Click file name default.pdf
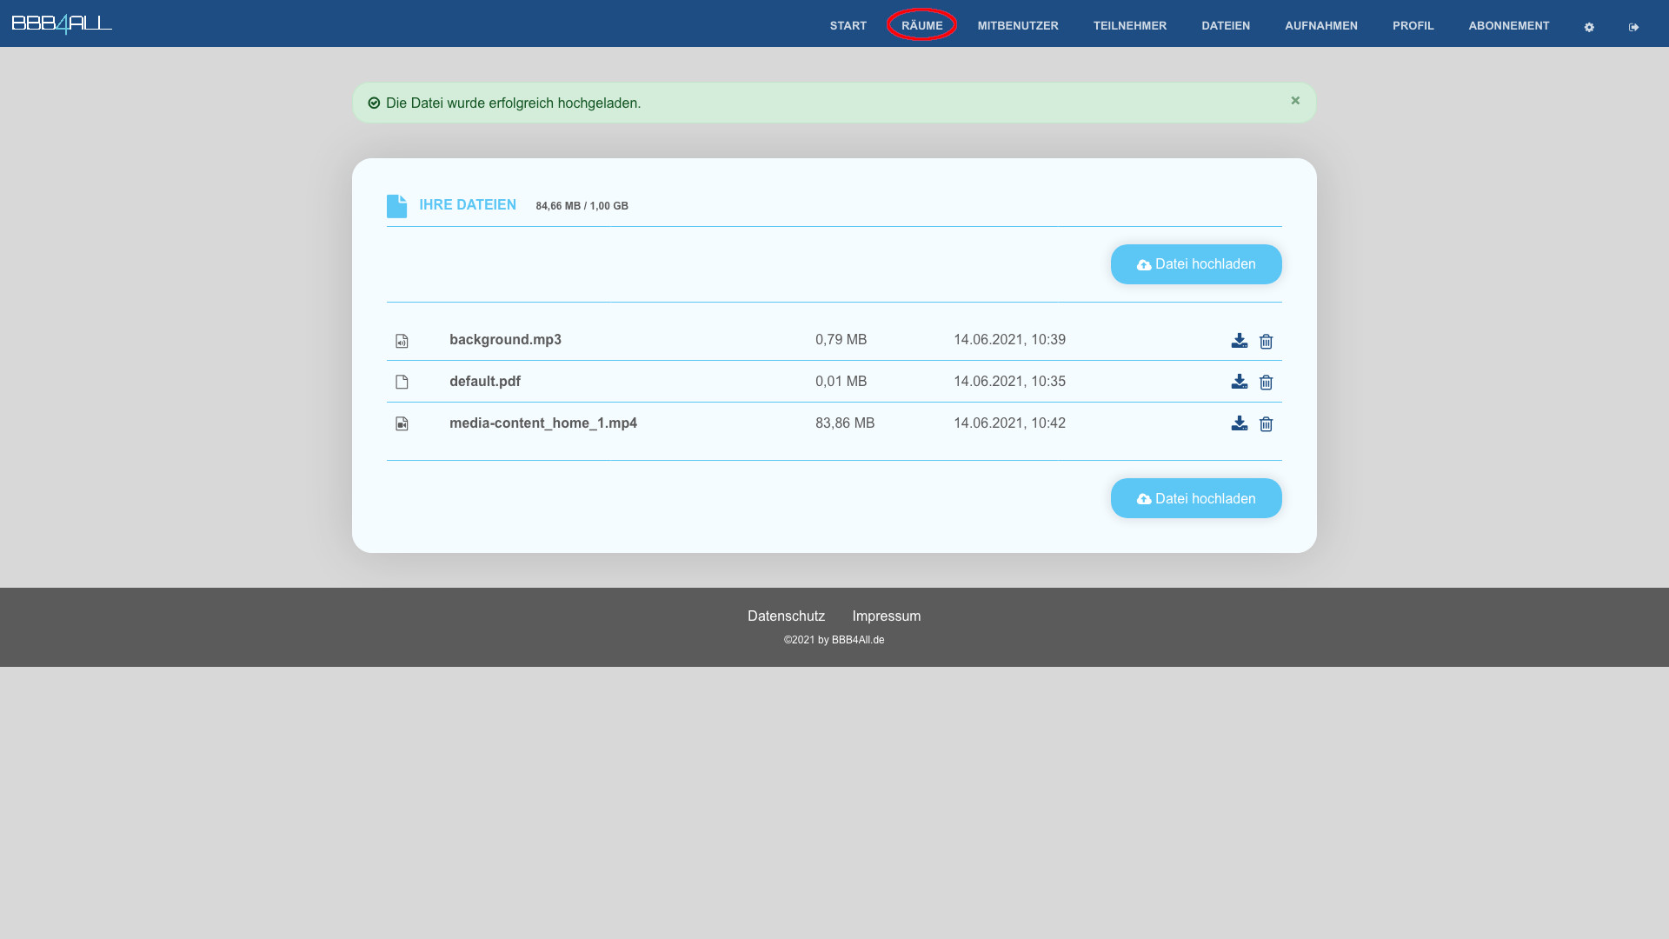Screen dimensions: 1669x939 (485, 382)
